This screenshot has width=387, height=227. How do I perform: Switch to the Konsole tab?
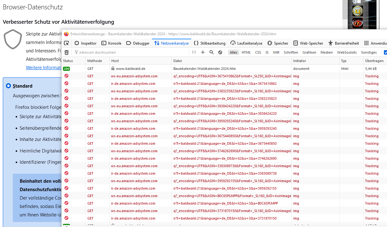111,43
